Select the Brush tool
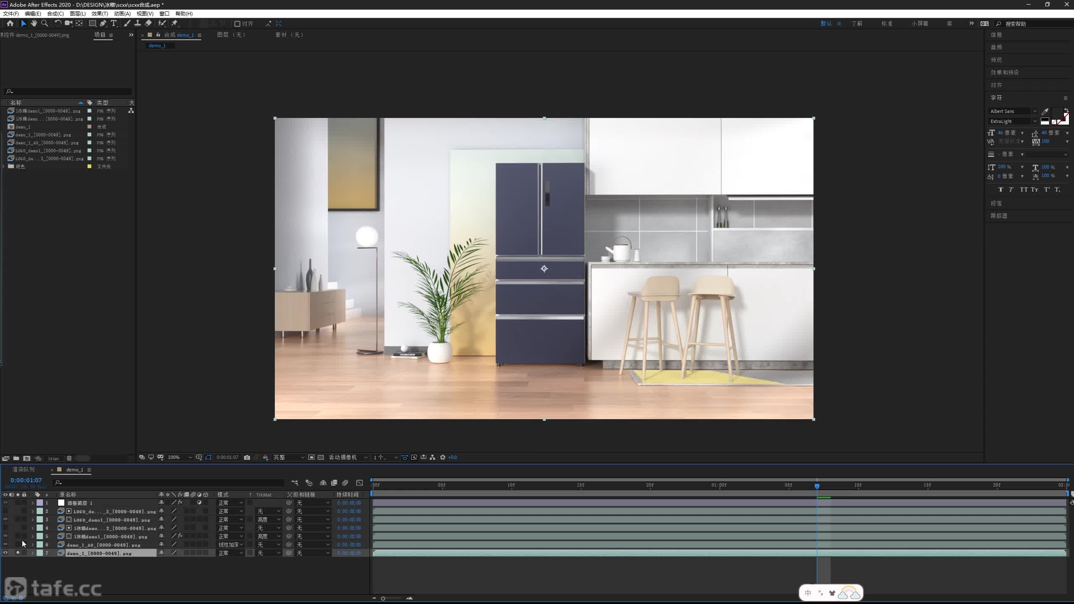Viewport: 1074px width, 604px height. [127, 23]
